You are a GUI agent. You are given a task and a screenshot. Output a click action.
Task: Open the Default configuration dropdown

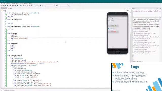tap(62, 6)
